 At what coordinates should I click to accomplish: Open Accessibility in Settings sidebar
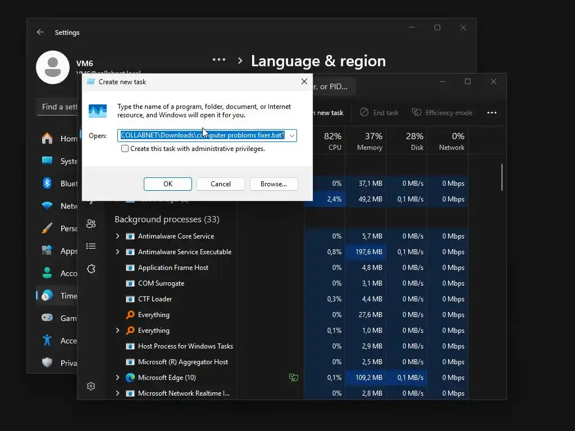pyautogui.click(x=58, y=341)
